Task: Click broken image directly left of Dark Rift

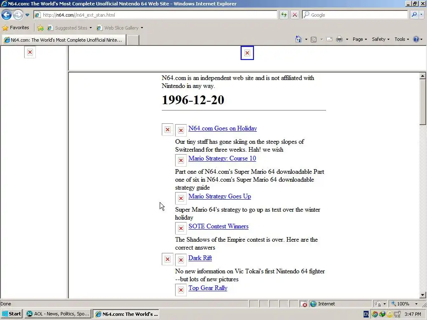Action: click(x=181, y=260)
